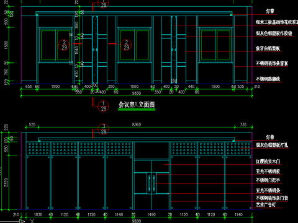Select the 不锈钢踢脚线 annotation
Screen dimensions: 298x223
(268, 79)
